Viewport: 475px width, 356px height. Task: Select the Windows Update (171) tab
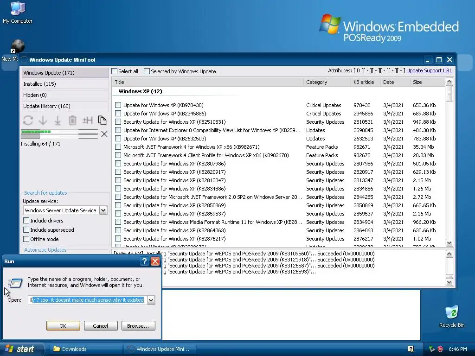(x=65, y=73)
